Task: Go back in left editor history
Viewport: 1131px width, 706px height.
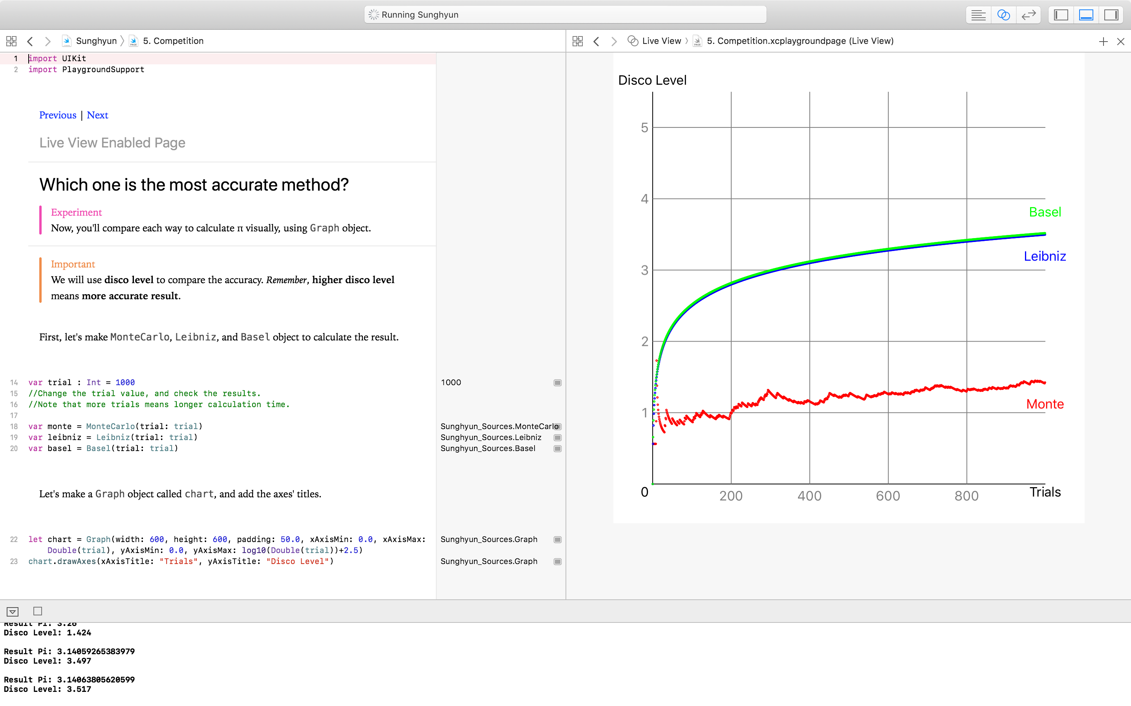Action: [30, 41]
